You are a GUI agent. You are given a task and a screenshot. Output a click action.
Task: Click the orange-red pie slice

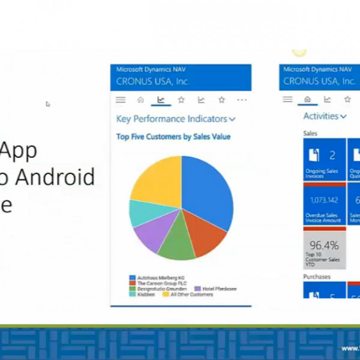point(205,234)
